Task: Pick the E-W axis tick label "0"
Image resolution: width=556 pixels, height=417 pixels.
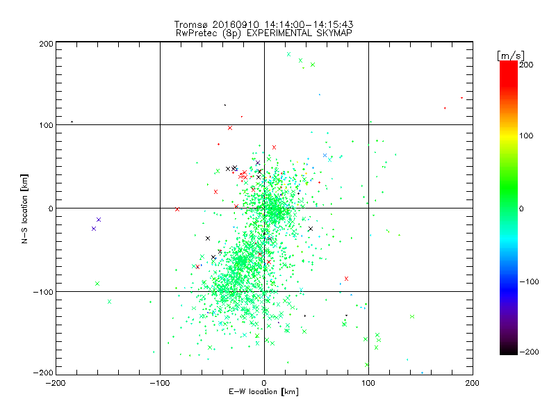Action: tap(264, 383)
